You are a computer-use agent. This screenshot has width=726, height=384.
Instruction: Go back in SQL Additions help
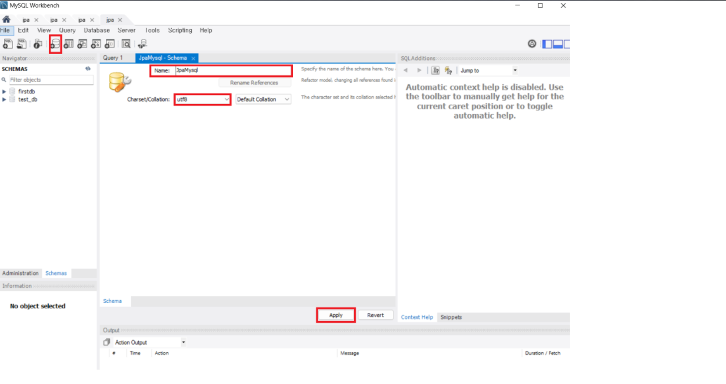coord(406,70)
